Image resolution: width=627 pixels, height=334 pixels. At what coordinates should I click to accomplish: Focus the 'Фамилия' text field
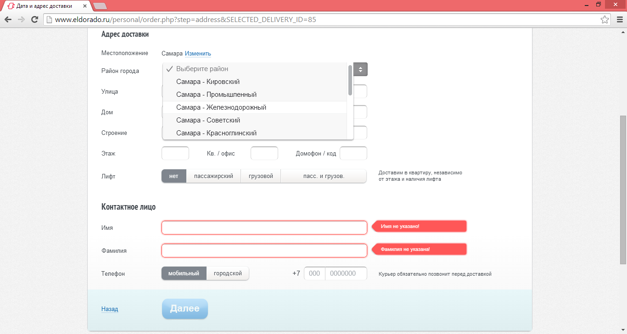pyautogui.click(x=264, y=250)
